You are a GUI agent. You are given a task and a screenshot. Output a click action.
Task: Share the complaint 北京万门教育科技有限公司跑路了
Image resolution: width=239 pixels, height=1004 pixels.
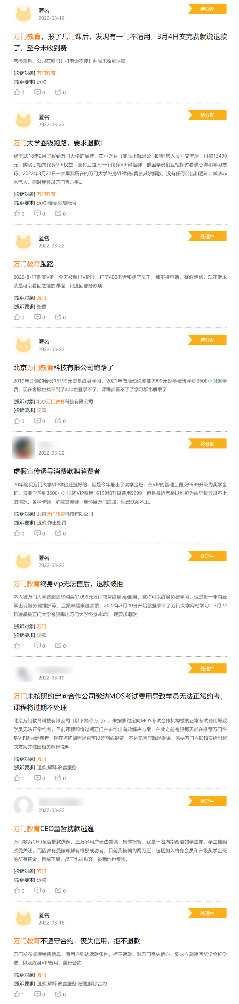coord(60,421)
